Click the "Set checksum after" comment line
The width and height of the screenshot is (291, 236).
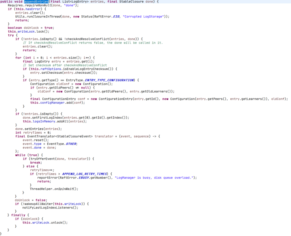coord(65,65)
